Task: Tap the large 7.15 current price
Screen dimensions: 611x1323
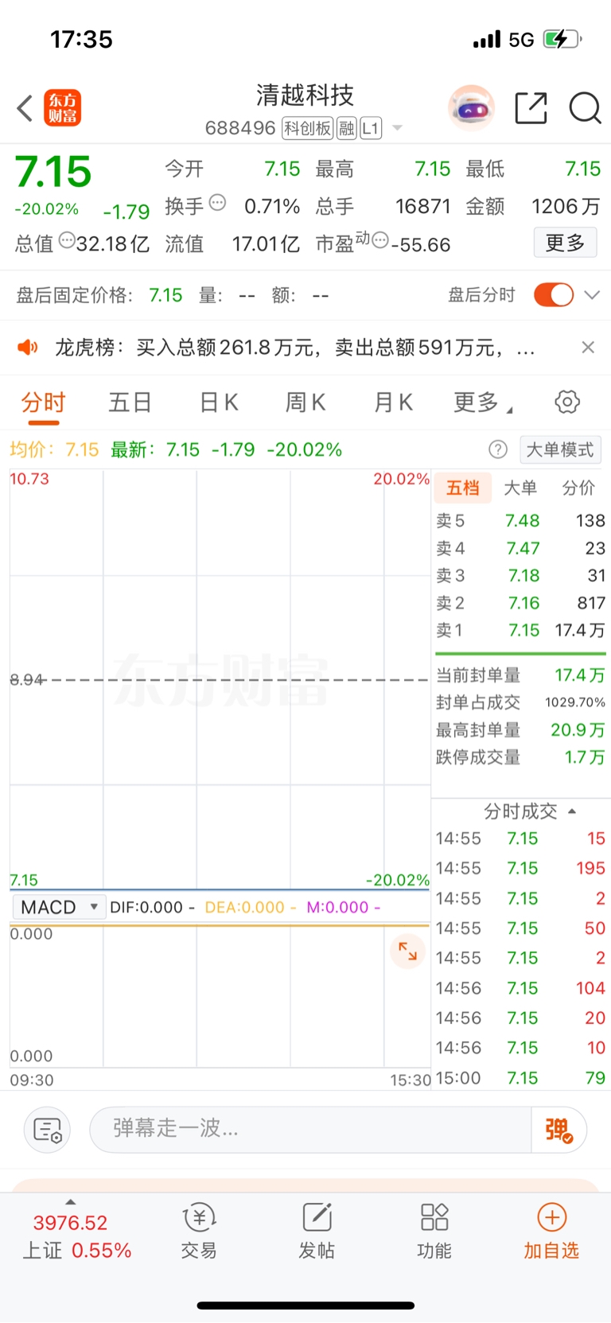Action: coord(53,171)
